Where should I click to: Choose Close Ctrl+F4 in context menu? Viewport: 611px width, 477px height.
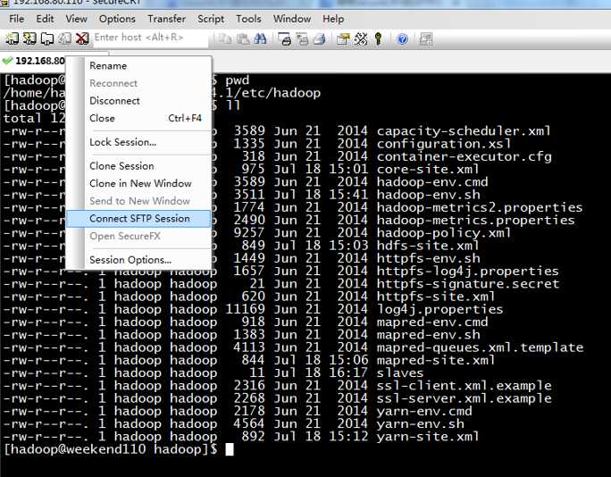pos(138,118)
